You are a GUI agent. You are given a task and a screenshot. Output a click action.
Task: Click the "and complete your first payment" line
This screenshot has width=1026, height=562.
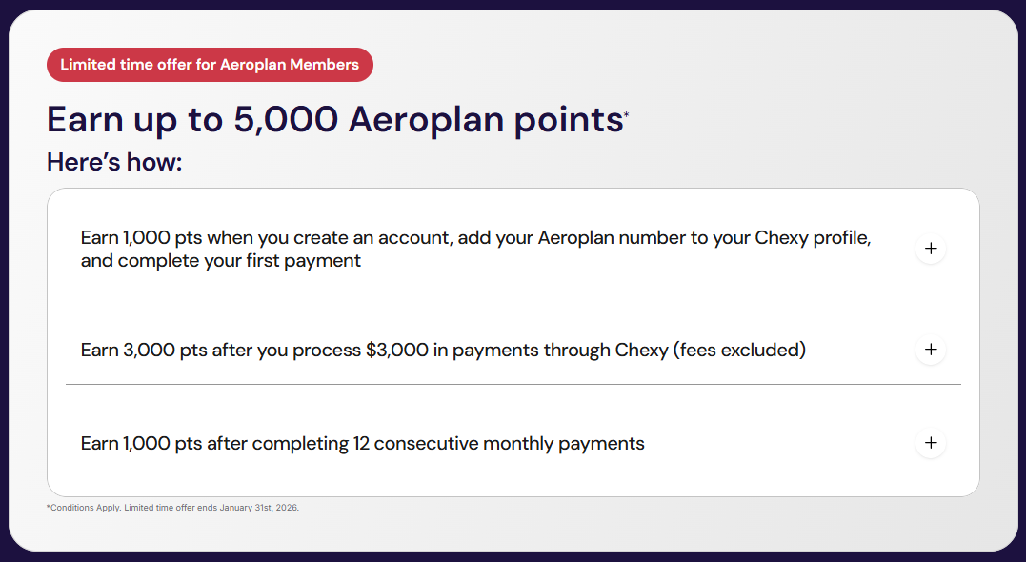[221, 260]
